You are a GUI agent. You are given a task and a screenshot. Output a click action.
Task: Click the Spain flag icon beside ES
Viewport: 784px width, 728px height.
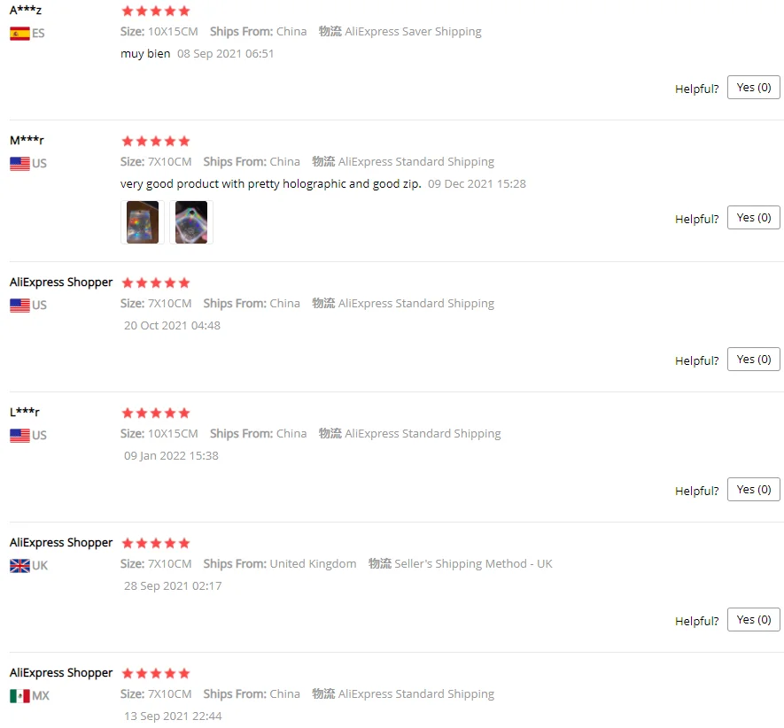(x=19, y=34)
